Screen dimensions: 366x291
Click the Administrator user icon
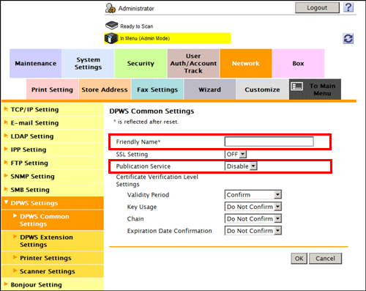point(111,8)
